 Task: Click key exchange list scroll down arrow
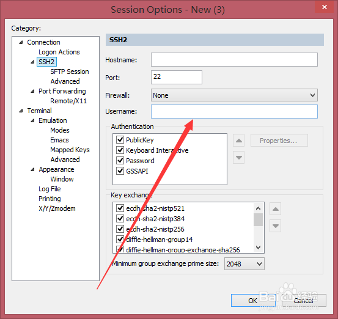(258, 248)
